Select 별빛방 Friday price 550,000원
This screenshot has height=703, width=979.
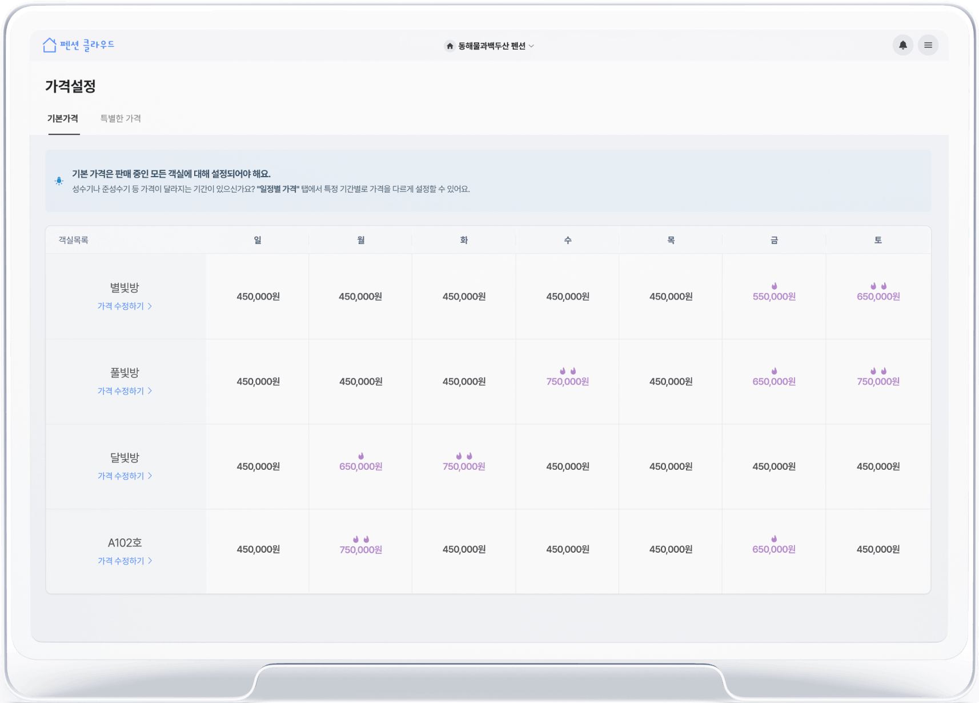pyautogui.click(x=774, y=297)
